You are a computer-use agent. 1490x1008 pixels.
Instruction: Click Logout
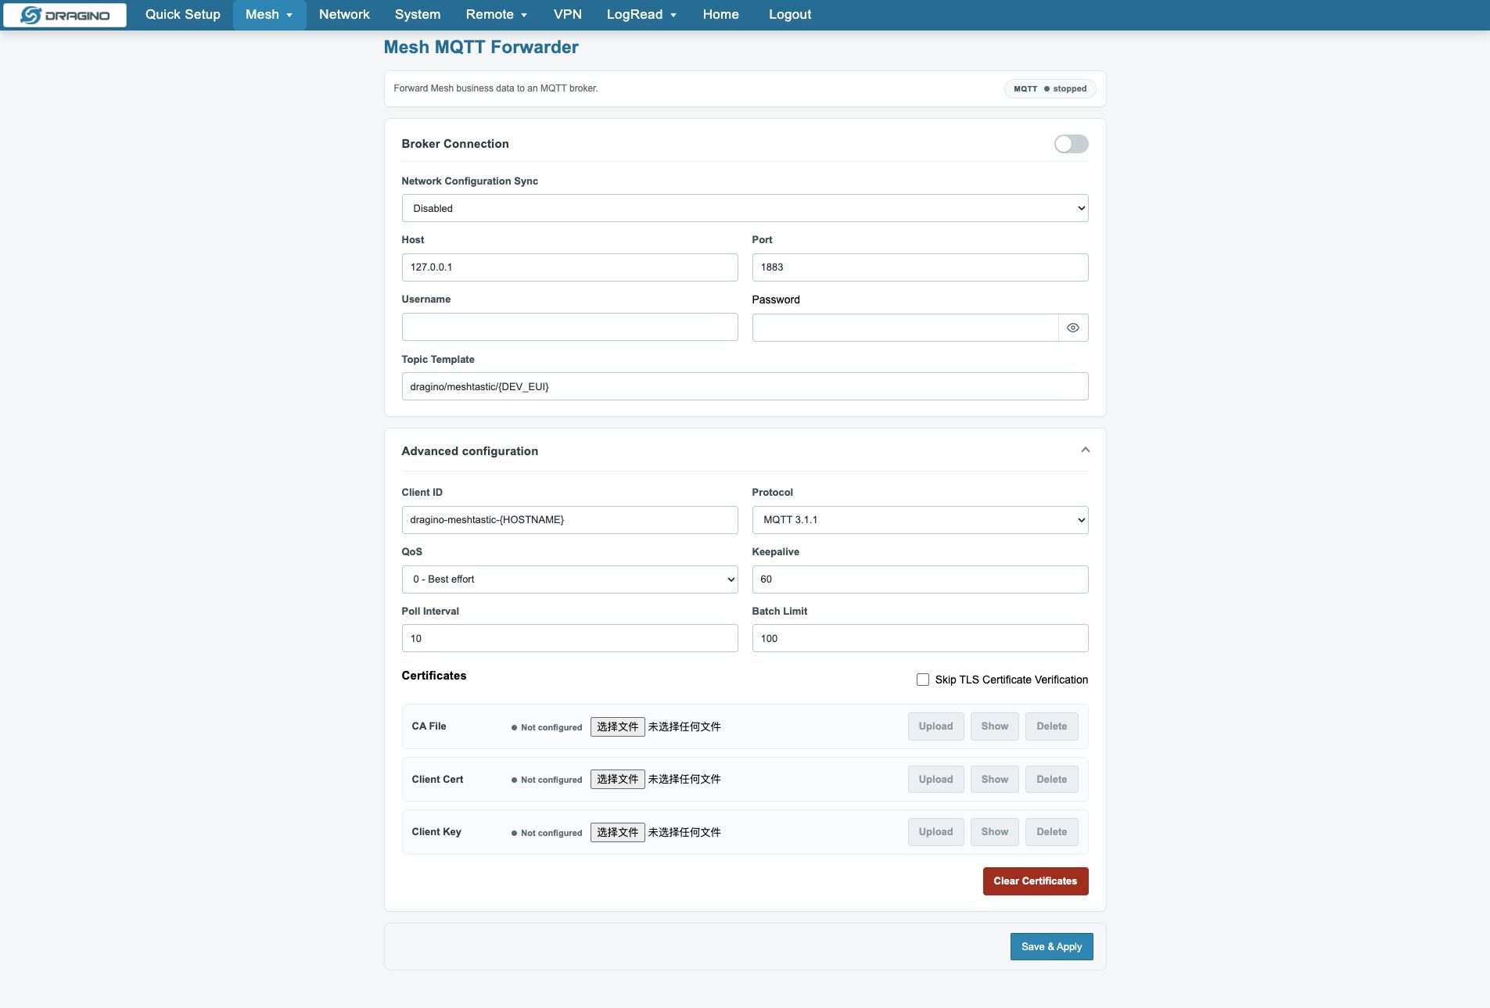tap(790, 15)
